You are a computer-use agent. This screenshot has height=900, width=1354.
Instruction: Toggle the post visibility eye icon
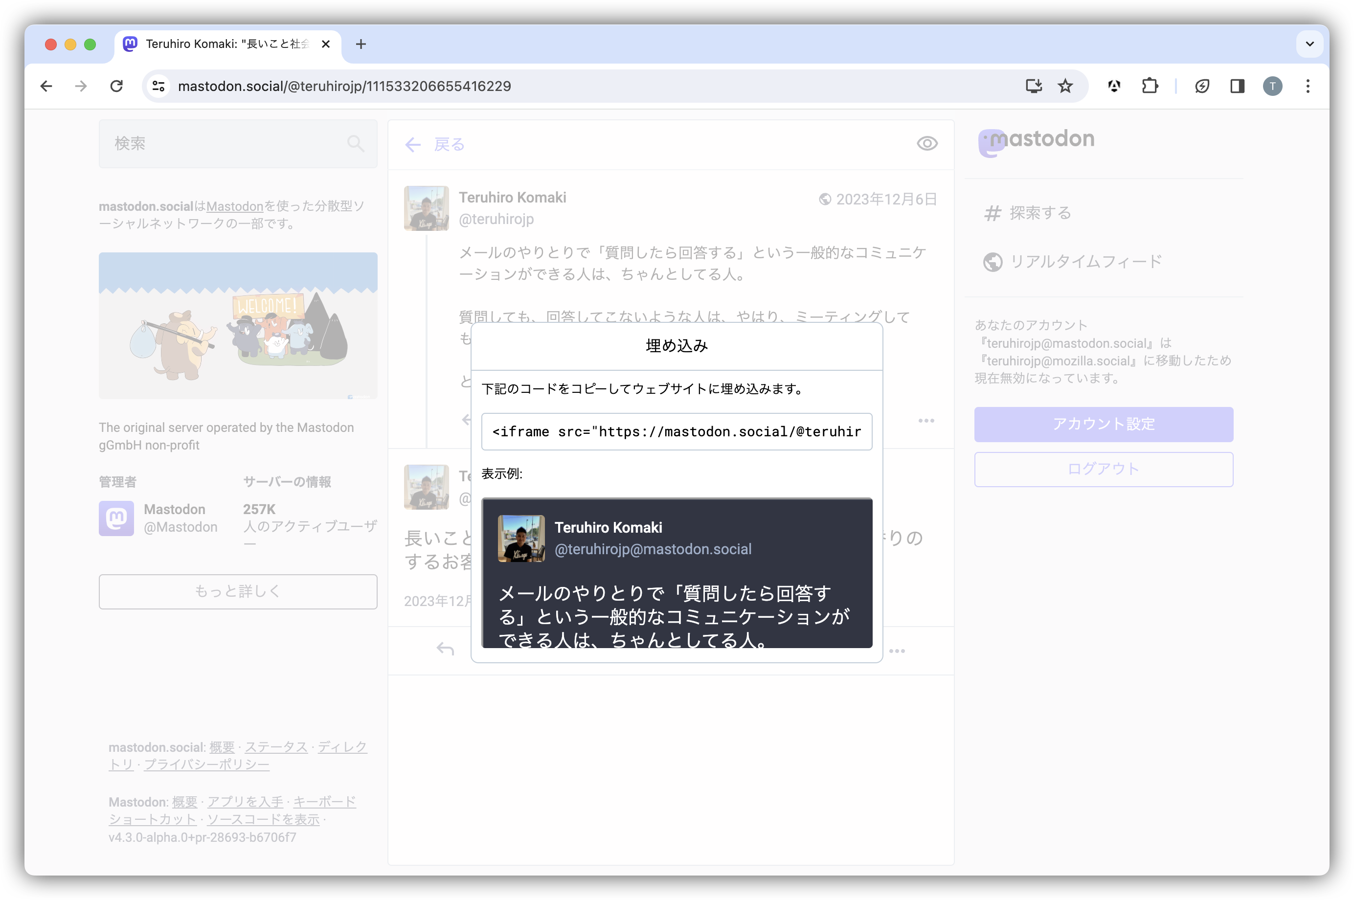click(927, 143)
